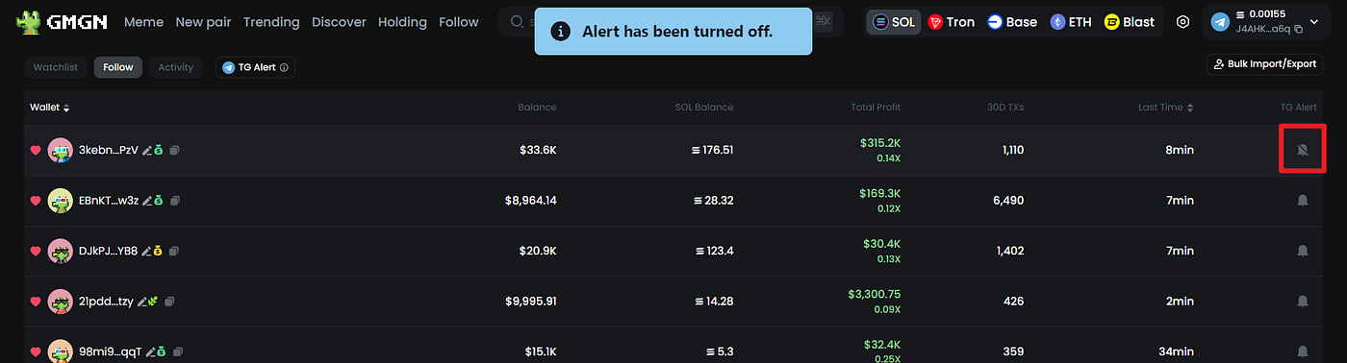Click the GMGN logo icon
Viewport: 1347px width, 363px height.
(29, 21)
